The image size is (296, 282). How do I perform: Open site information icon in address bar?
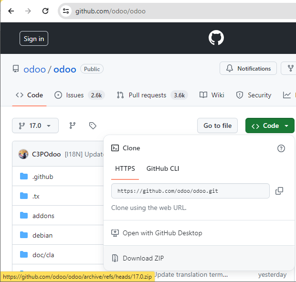(x=66, y=11)
